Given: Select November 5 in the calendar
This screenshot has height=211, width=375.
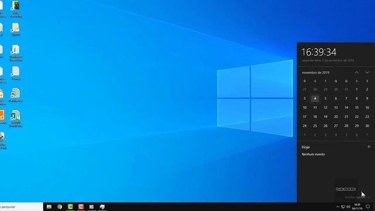Looking at the screenshot, I should coord(326,98).
